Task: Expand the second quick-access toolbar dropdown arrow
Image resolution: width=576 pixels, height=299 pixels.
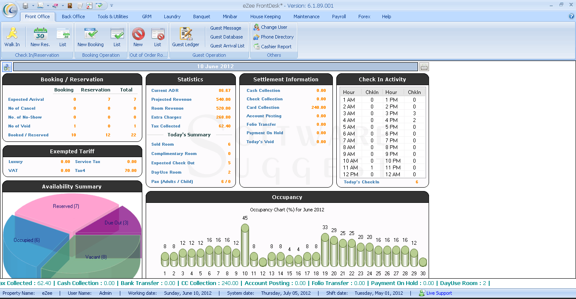Action: pos(48,6)
